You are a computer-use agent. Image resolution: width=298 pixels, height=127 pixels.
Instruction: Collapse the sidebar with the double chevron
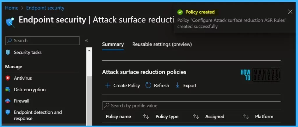point(86,41)
